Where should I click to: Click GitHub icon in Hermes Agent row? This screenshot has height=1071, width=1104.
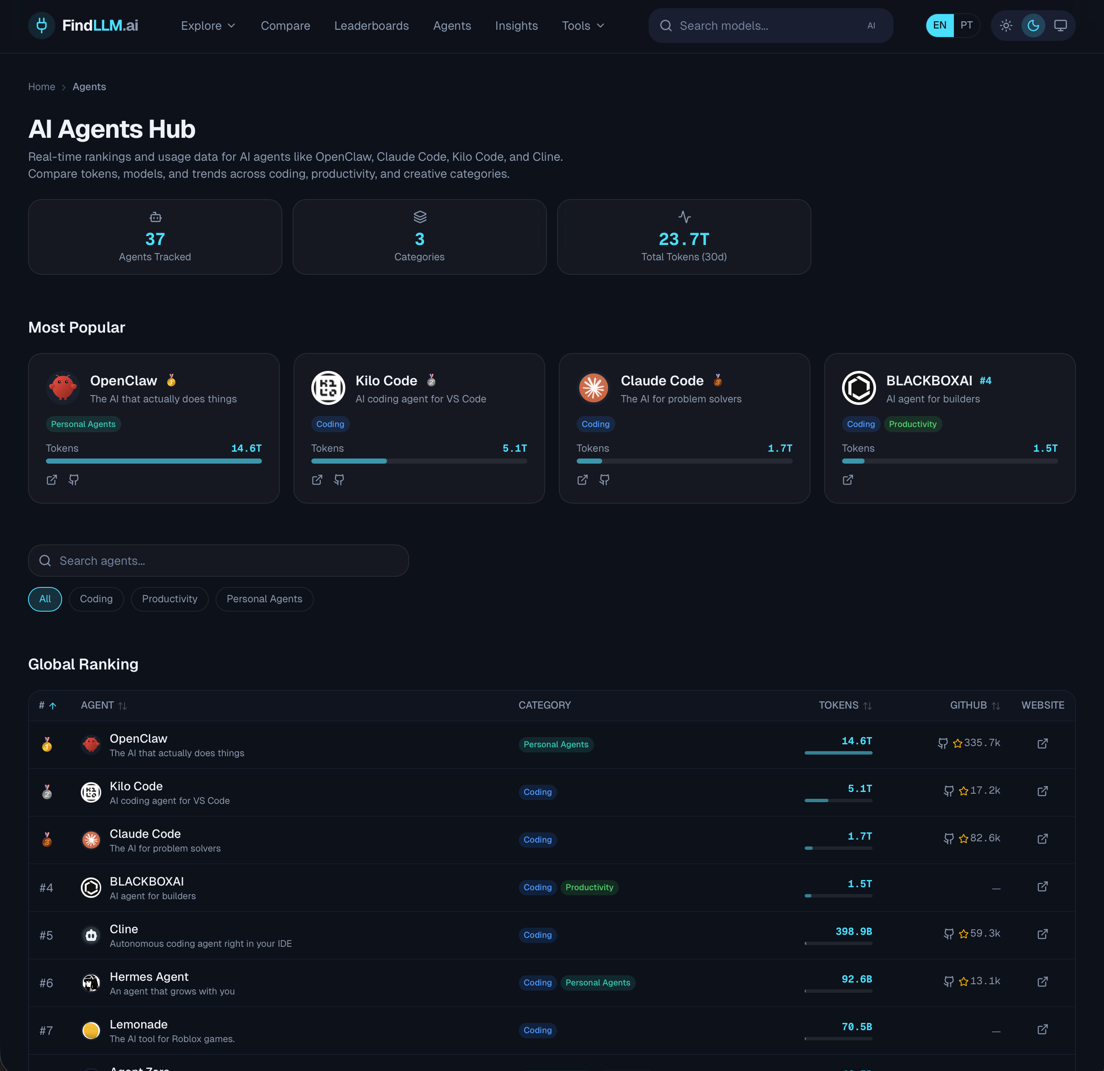click(x=948, y=981)
